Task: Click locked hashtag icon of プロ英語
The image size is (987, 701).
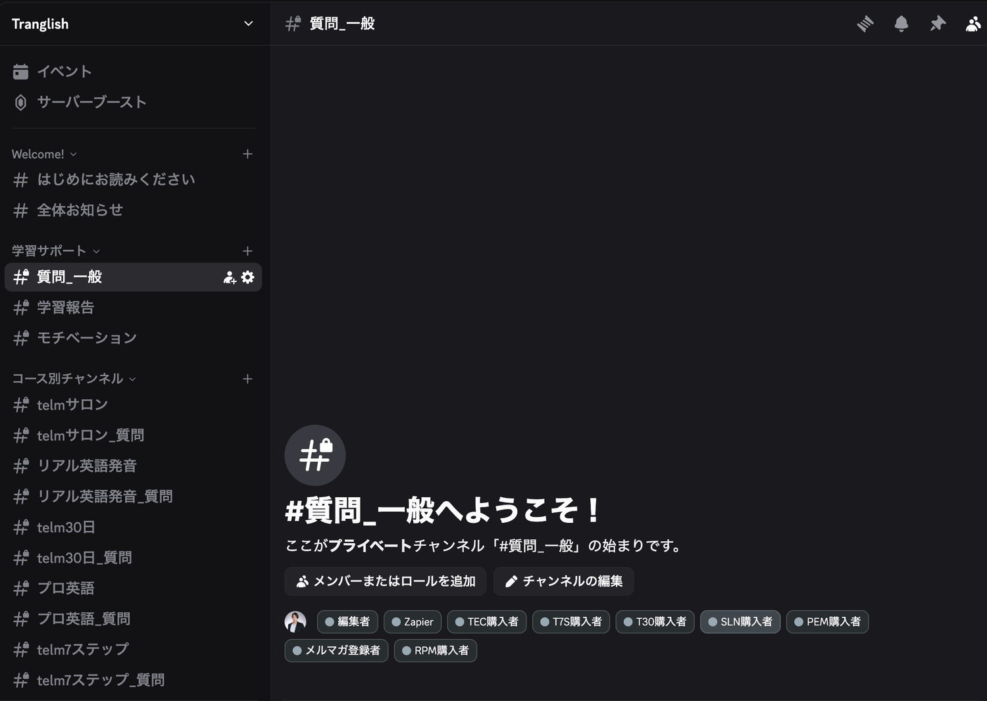Action: click(21, 588)
